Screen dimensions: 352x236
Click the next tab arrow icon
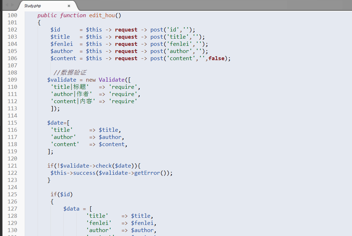point(13,5)
